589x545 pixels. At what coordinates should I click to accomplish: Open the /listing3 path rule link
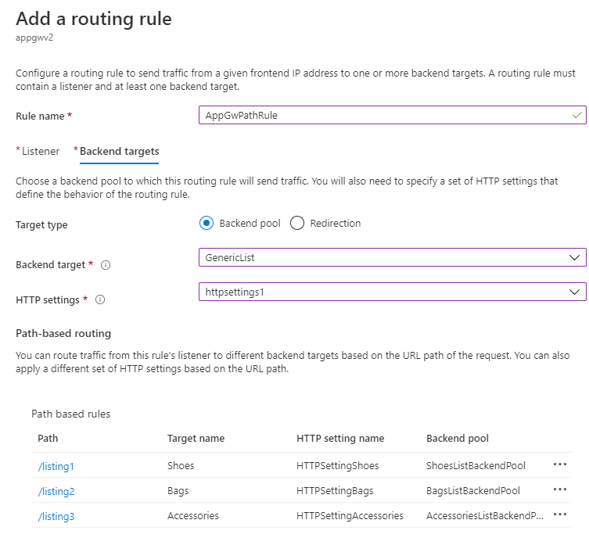pyautogui.click(x=56, y=516)
